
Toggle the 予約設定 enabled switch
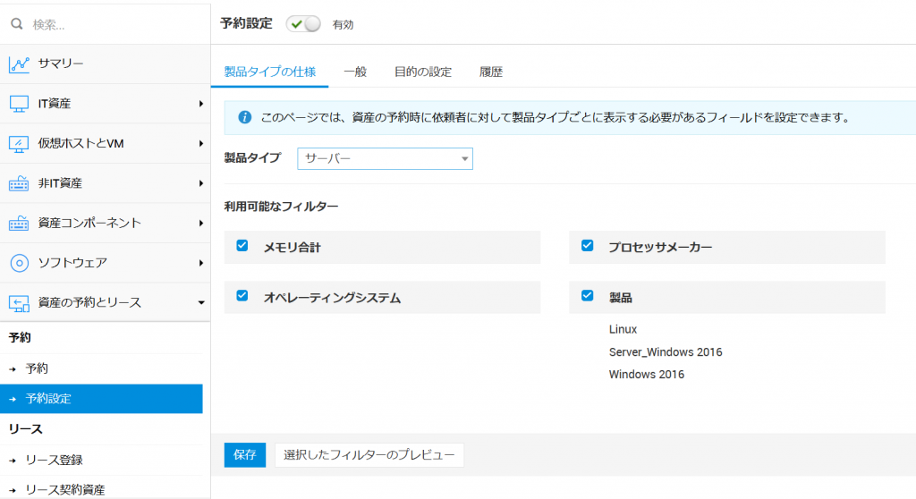pos(303,24)
